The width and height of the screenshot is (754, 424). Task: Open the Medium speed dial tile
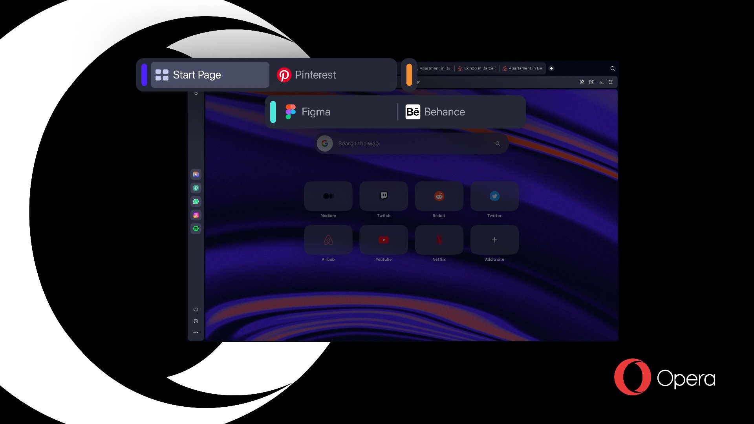pos(328,196)
